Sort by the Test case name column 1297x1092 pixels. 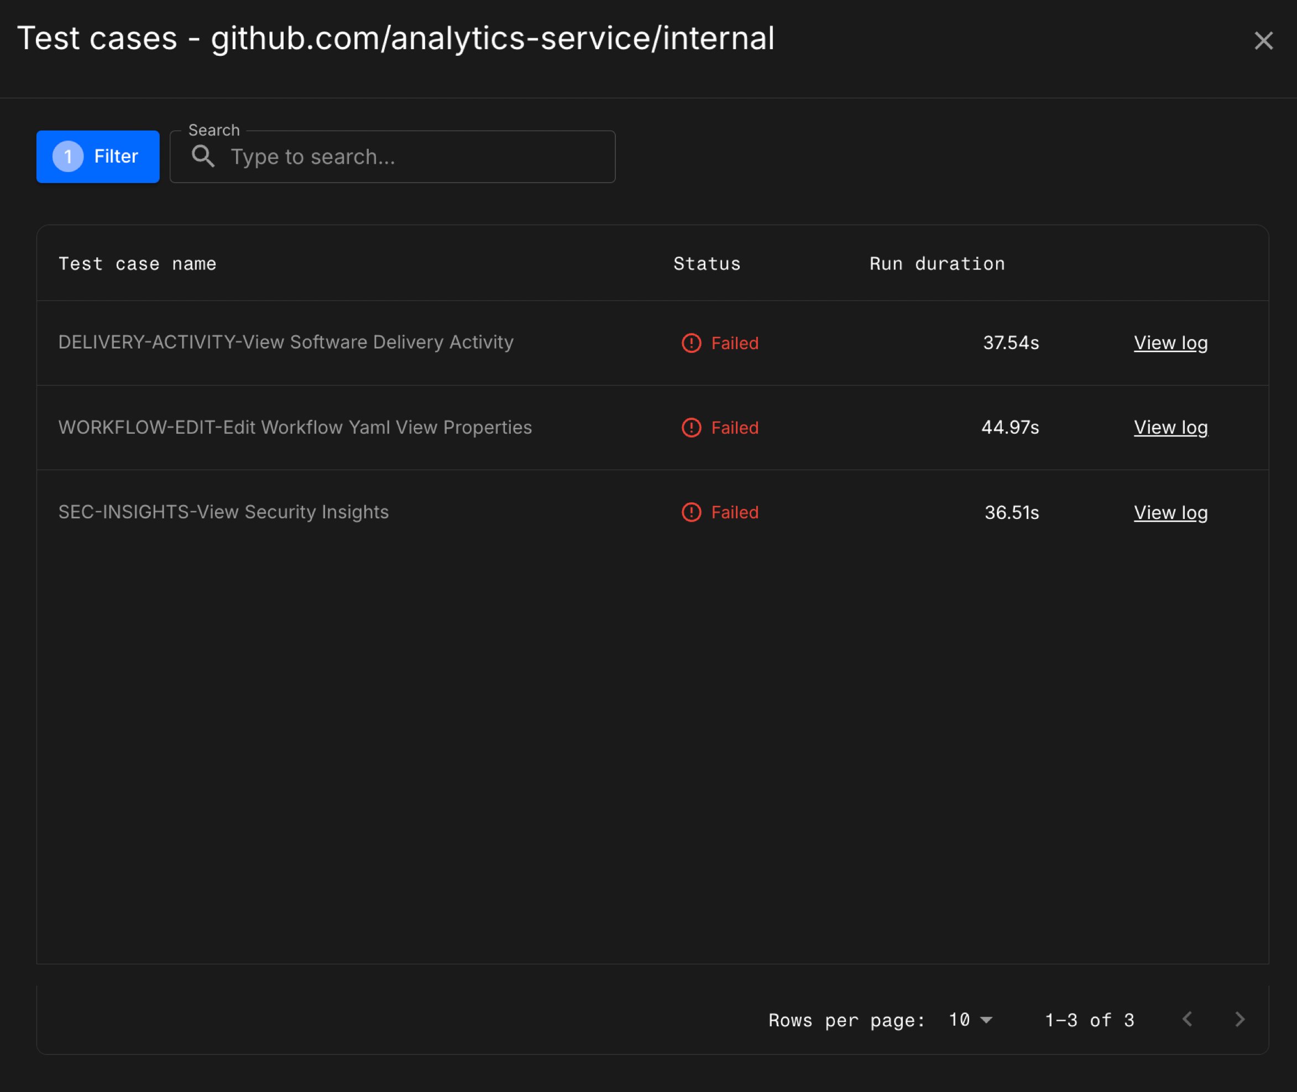(137, 263)
